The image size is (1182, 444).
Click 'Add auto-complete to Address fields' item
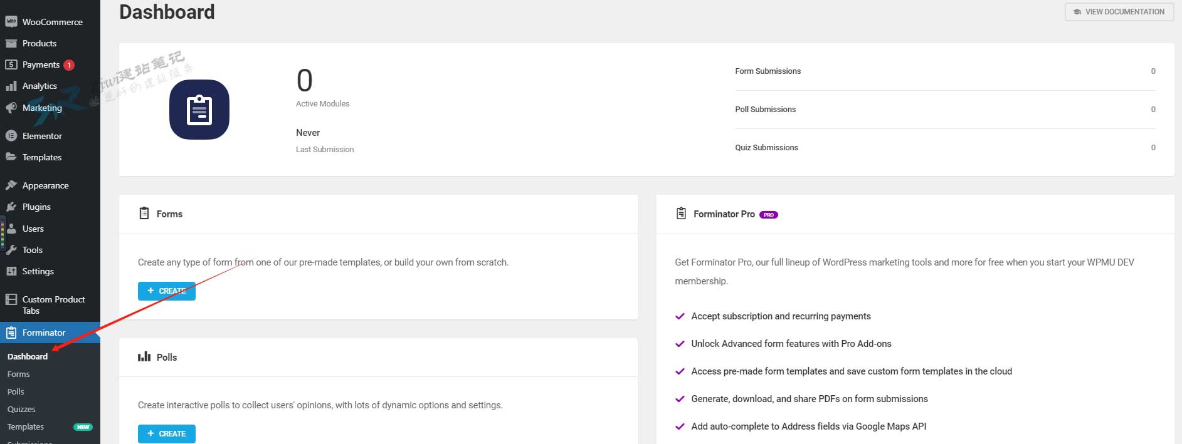tap(808, 426)
